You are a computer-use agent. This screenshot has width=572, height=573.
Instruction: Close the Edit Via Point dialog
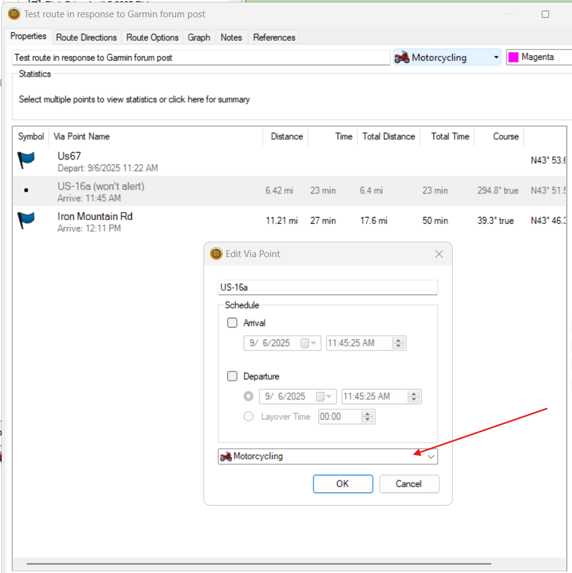pyautogui.click(x=439, y=254)
